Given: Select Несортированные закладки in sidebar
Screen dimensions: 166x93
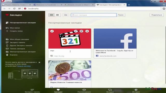Looking at the screenshot, I should 21,23.
